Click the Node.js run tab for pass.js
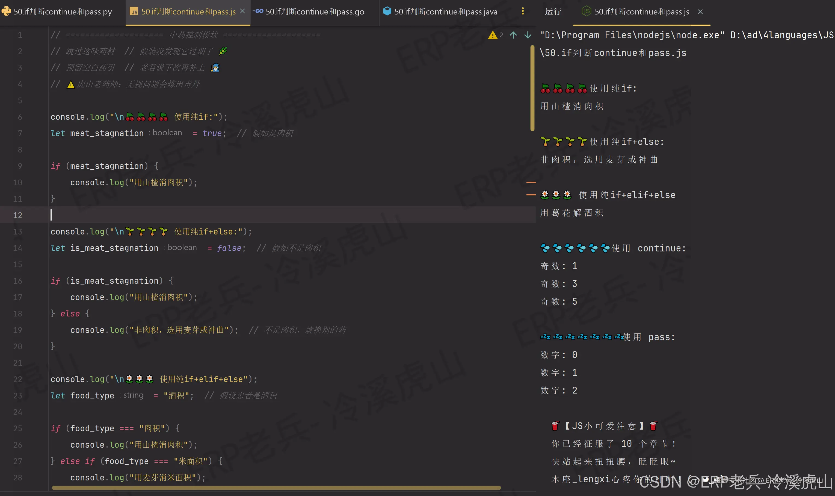 coord(641,12)
